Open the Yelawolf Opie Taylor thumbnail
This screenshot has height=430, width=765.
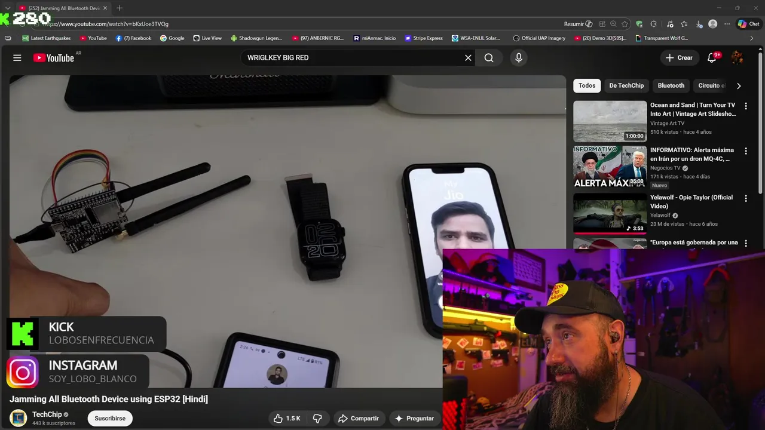tap(610, 213)
